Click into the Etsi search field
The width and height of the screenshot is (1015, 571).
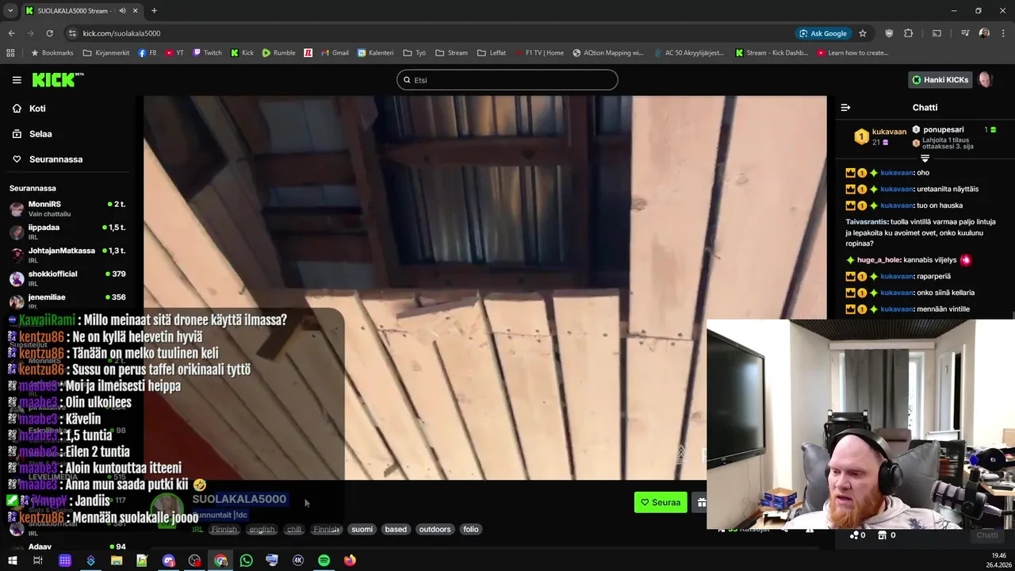click(x=507, y=80)
